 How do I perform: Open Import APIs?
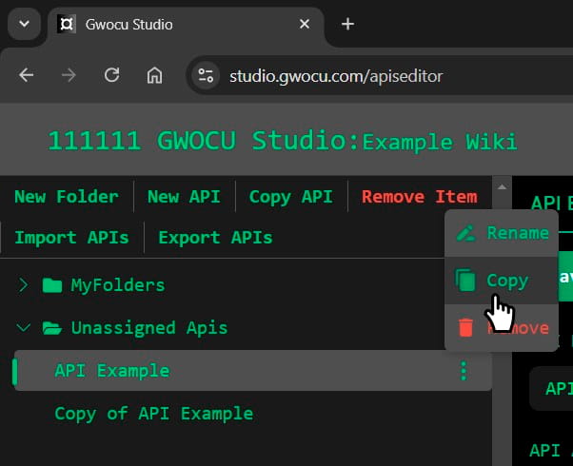click(x=71, y=238)
